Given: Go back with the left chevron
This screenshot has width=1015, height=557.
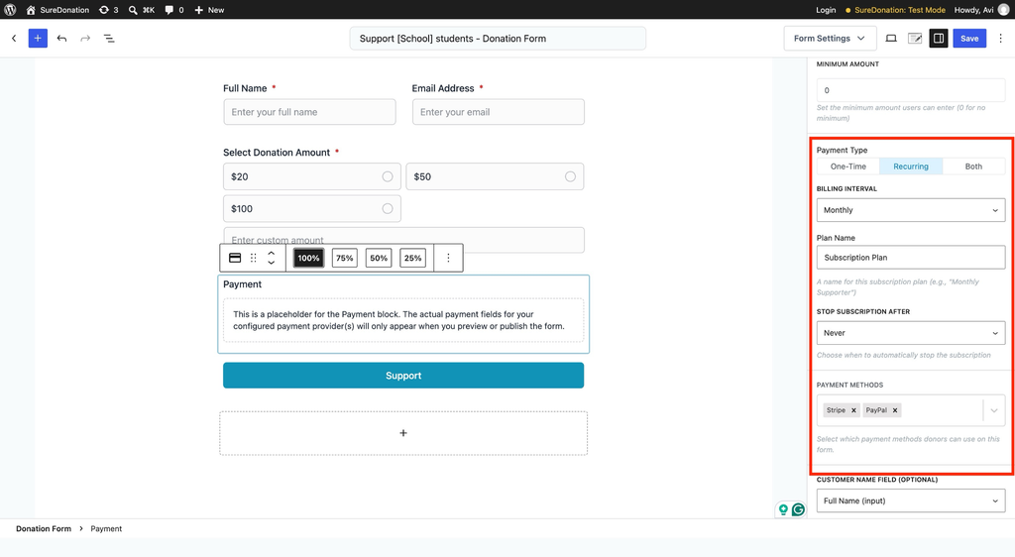Looking at the screenshot, I should [14, 39].
